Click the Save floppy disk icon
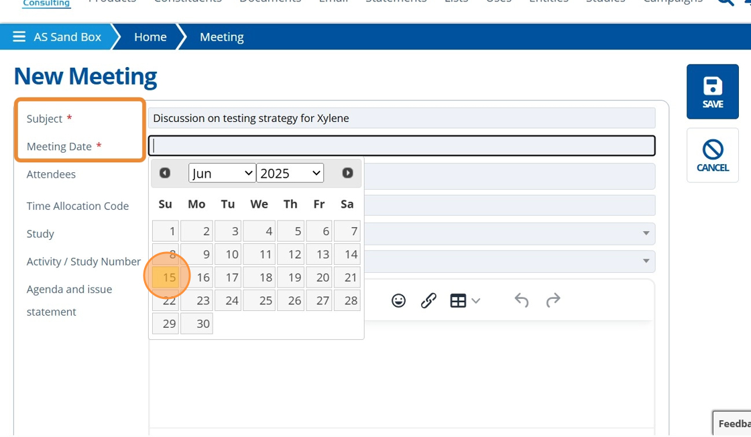The height and width of the screenshot is (437, 751). 712,86
